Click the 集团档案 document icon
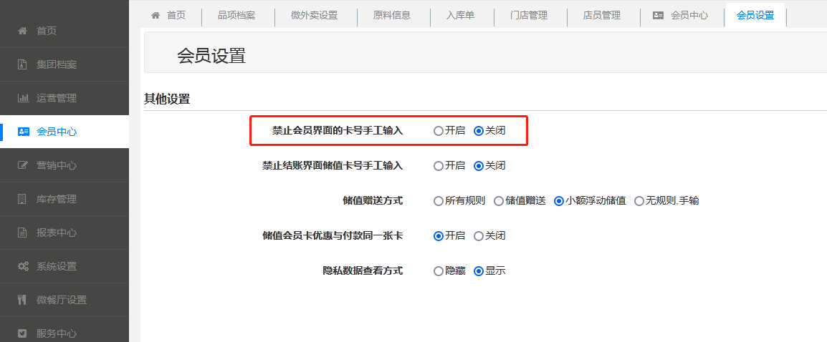Screen dimensions: 827x342 (x=23, y=64)
